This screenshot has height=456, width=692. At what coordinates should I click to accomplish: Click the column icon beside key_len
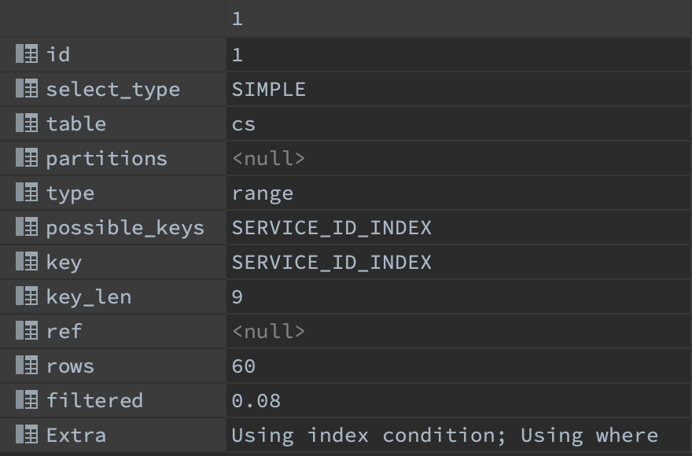click(27, 296)
